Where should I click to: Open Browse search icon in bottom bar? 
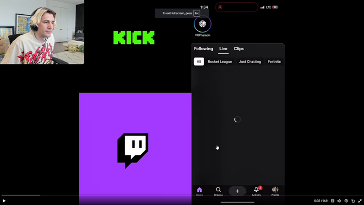(218, 191)
